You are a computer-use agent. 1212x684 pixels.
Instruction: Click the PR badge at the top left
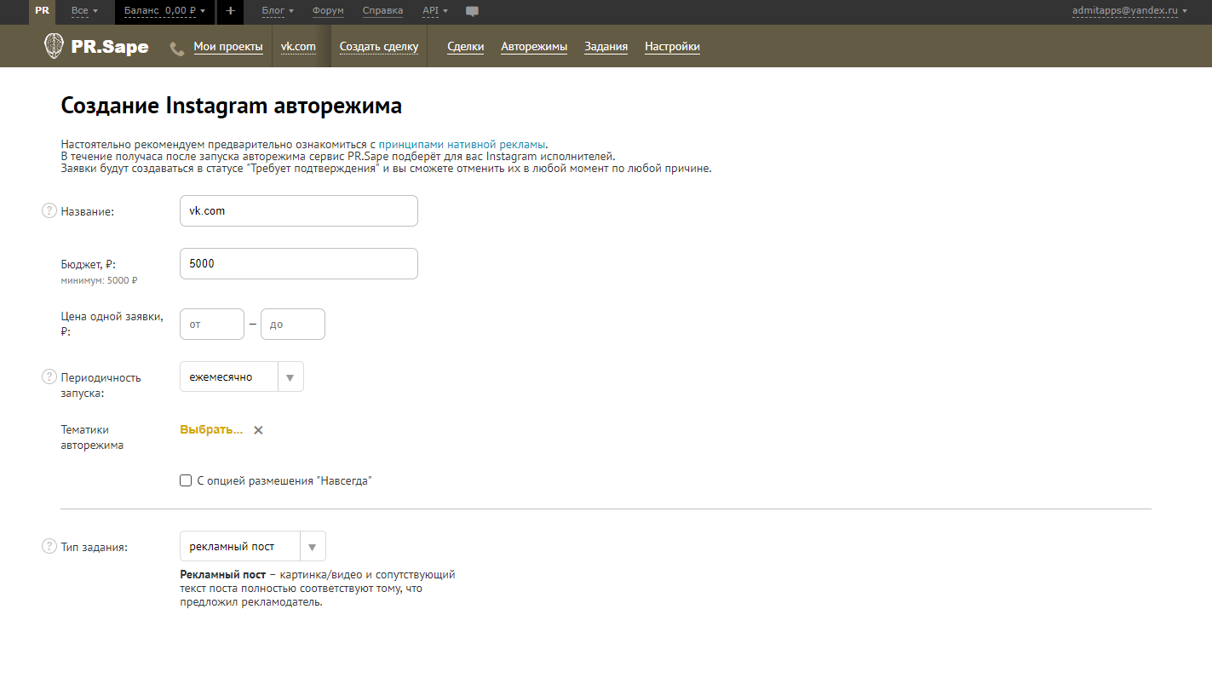[41, 11]
